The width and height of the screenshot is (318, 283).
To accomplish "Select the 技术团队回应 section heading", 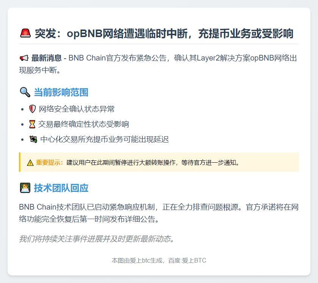I will click(61, 188).
